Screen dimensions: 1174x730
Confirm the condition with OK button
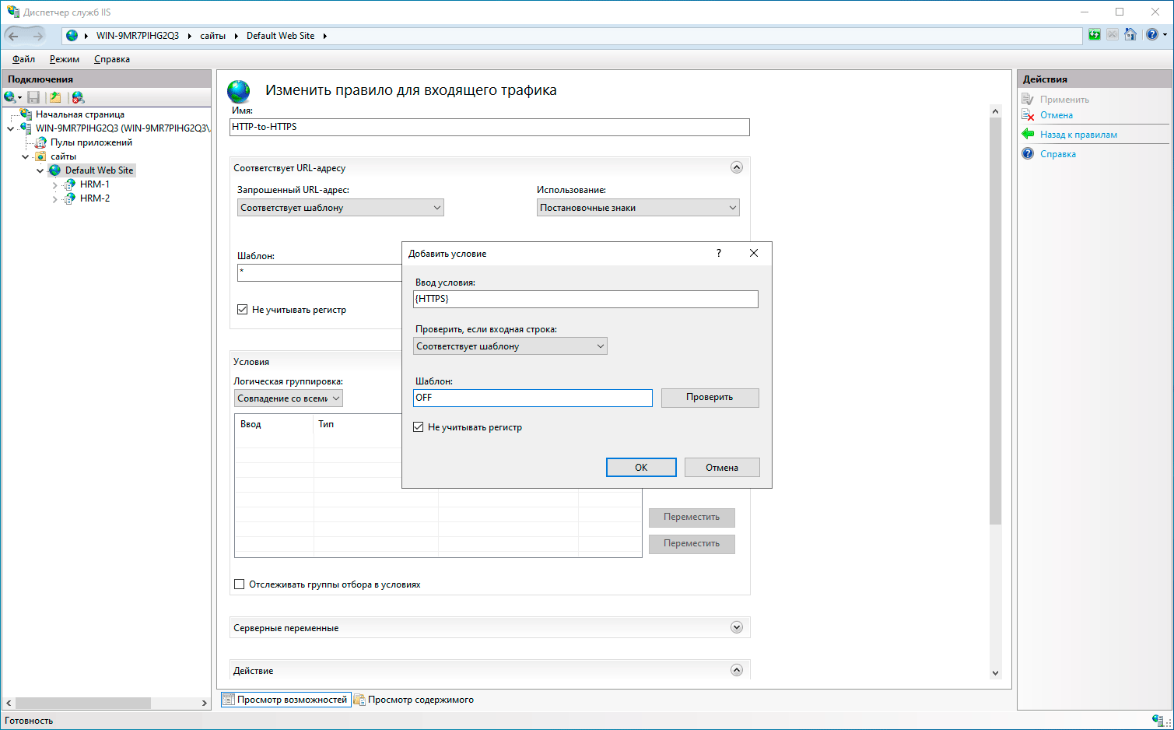click(x=640, y=468)
